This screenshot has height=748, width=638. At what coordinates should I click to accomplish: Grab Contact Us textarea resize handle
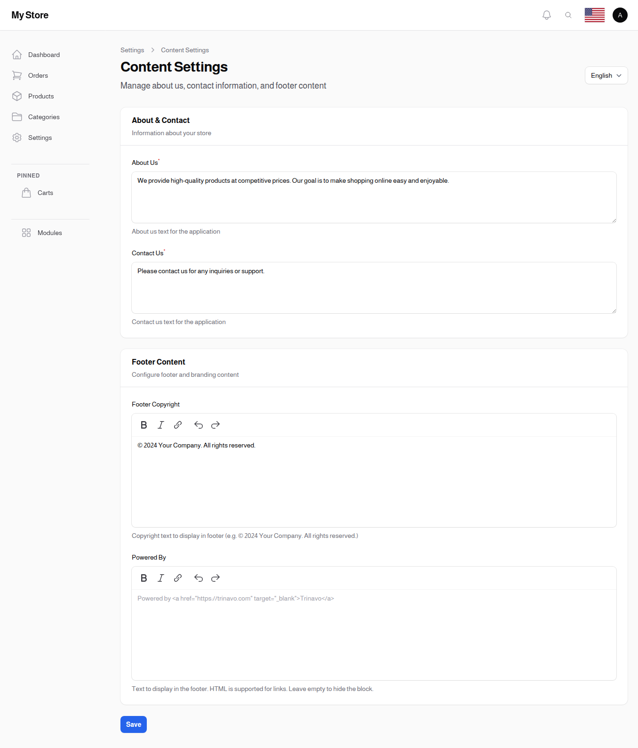(x=614, y=310)
